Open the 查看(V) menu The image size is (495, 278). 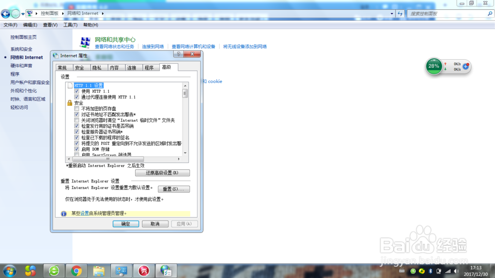50,25
